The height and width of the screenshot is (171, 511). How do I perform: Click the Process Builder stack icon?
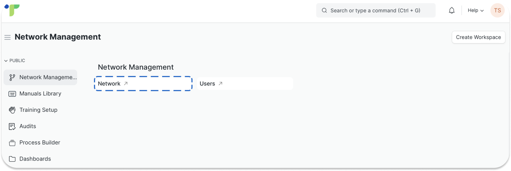coord(12,143)
